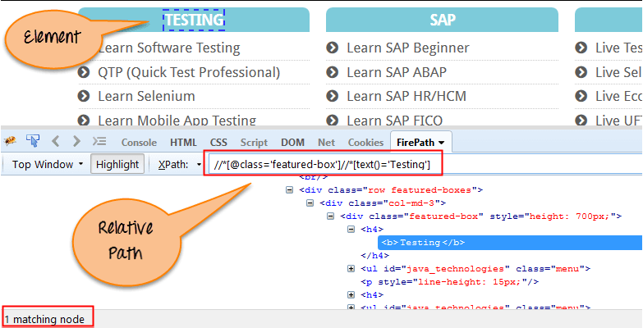
Task: Click arrow bullet beside Learn SAP Beginner
Action: pos(332,48)
